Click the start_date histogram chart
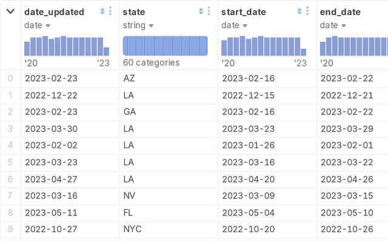388x242 pixels. click(264, 46)
